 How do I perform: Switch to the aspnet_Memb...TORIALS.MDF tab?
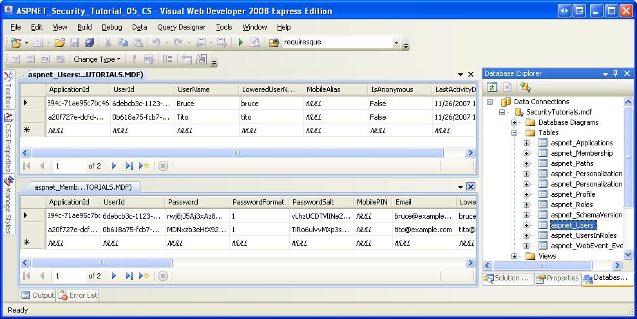(x=82, y=187)
